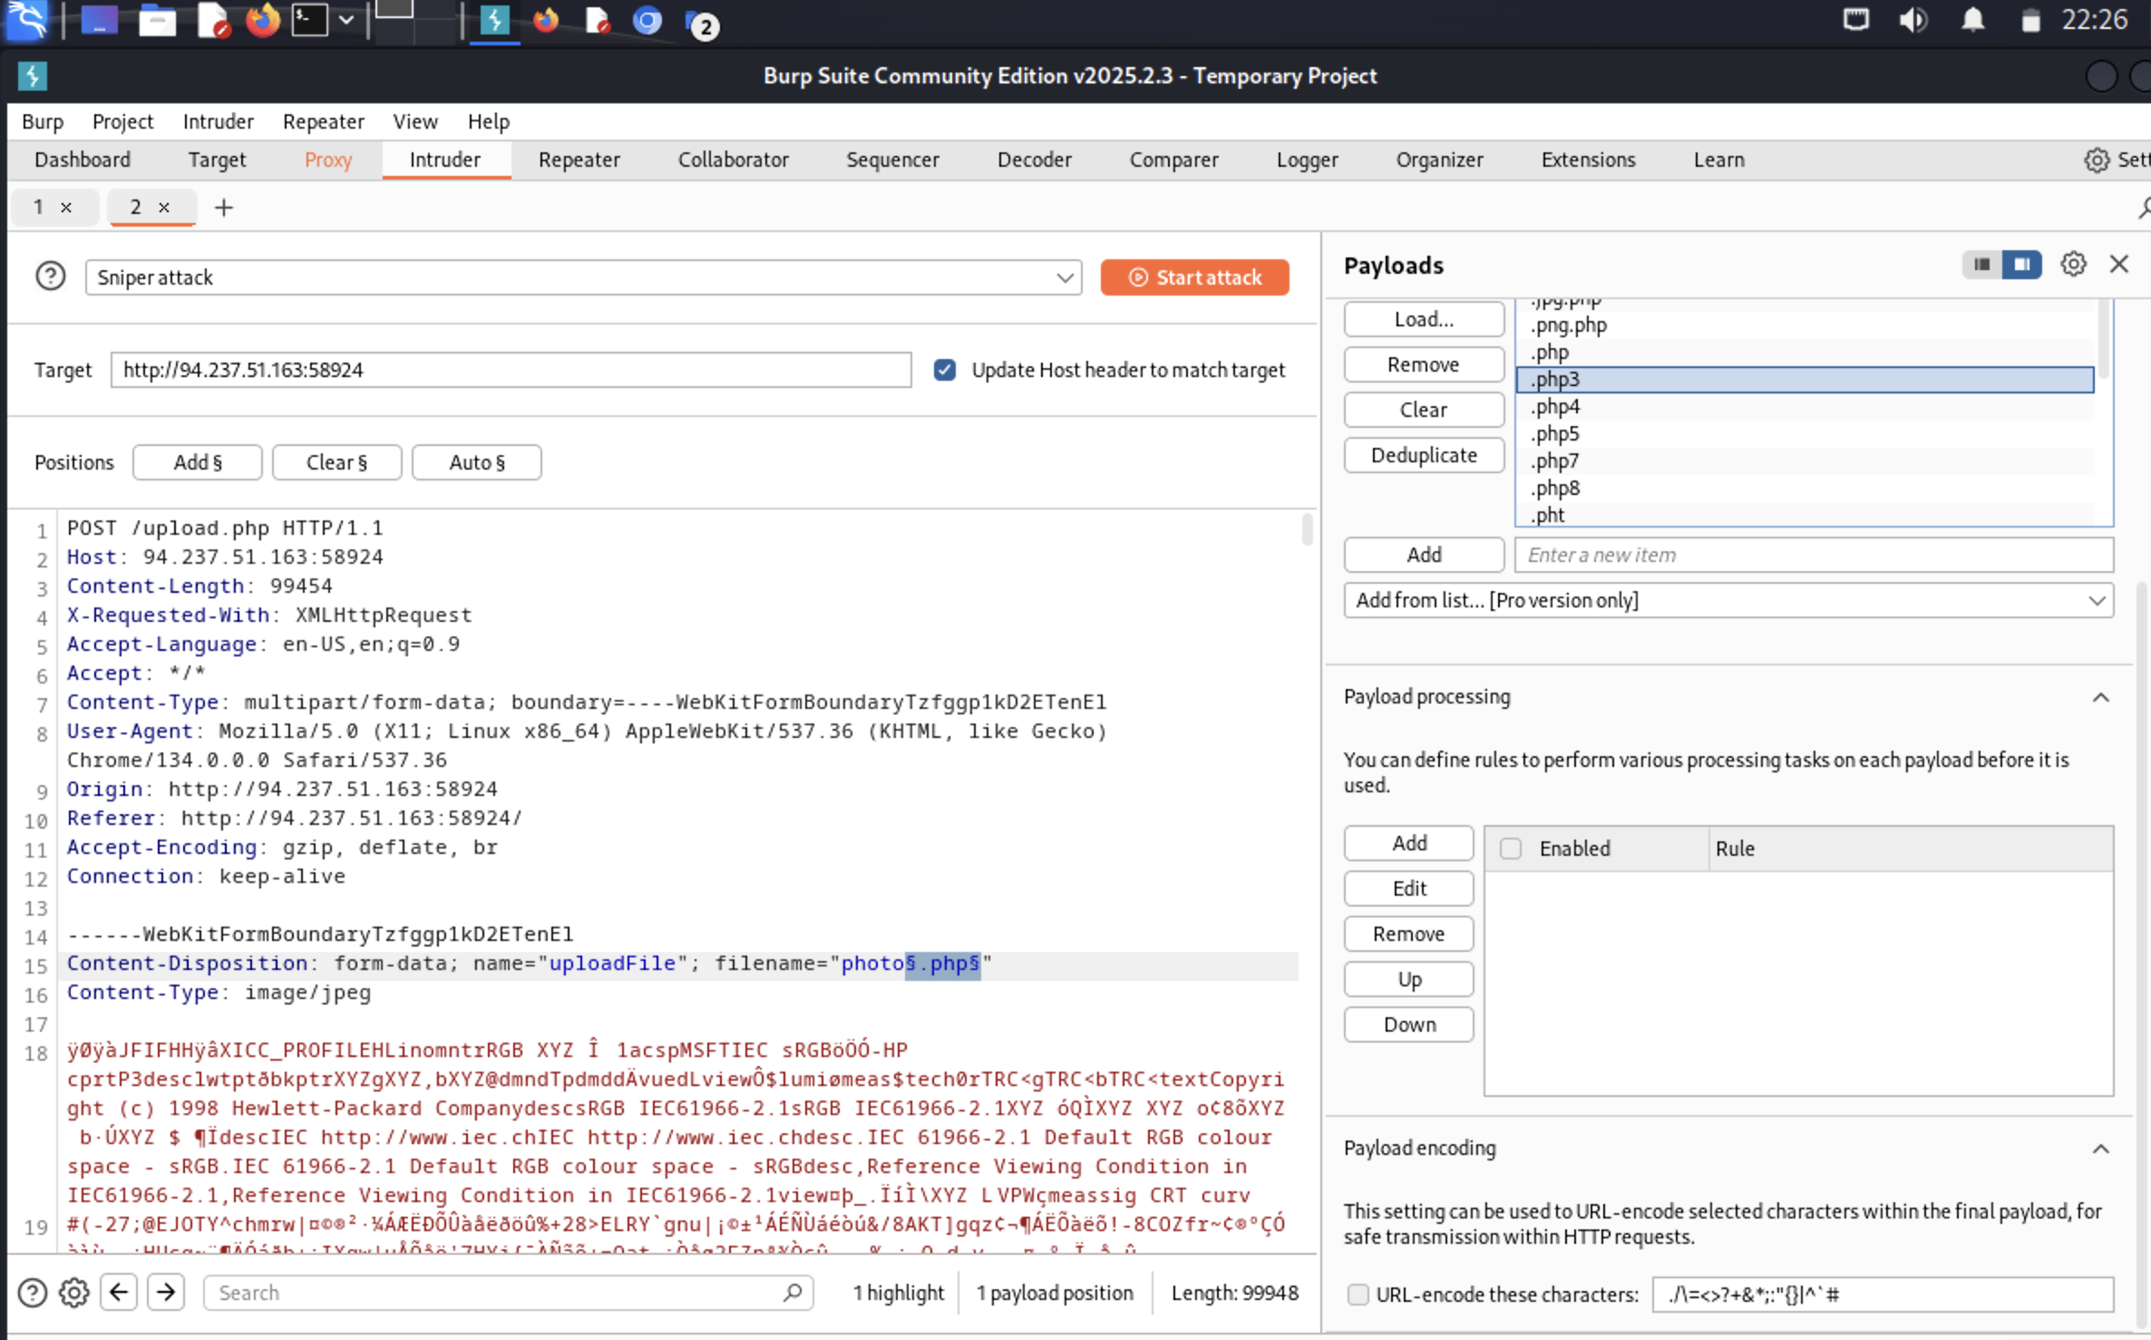Screen dimensions: 2151x1340
Task: Switch to the Collaborator tab
Action: tap(734, 160)
